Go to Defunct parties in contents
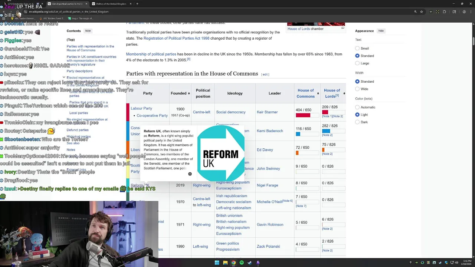 click(78, 130)
